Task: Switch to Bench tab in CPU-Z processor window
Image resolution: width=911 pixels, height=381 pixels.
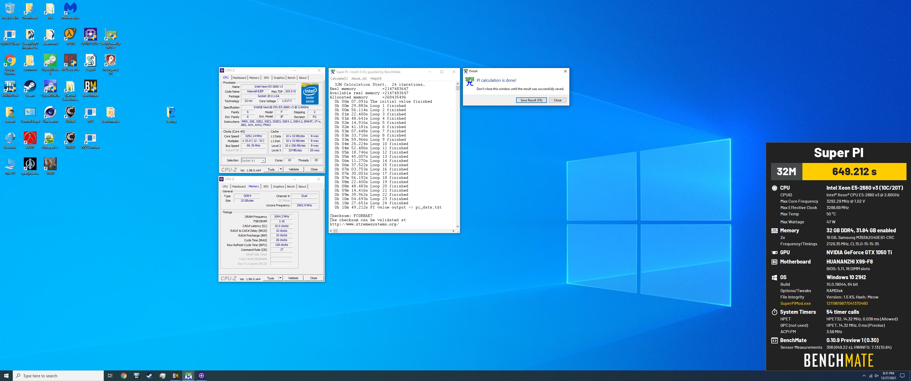Action: [x=291, y=78]
